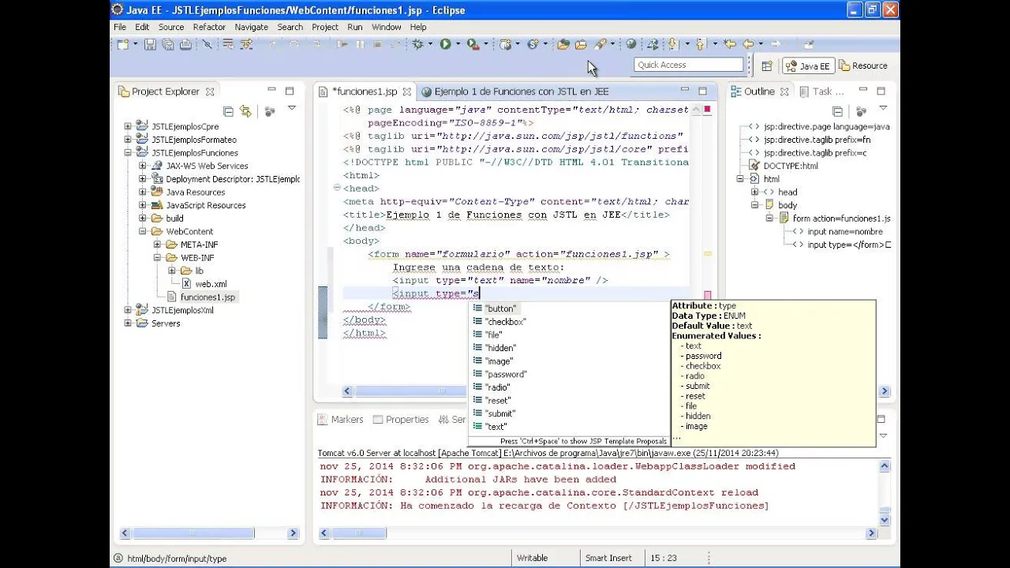The image size is (1010, 568).
Task: Open the Project Explorer view menu triangle
Action: coord(292,109)
